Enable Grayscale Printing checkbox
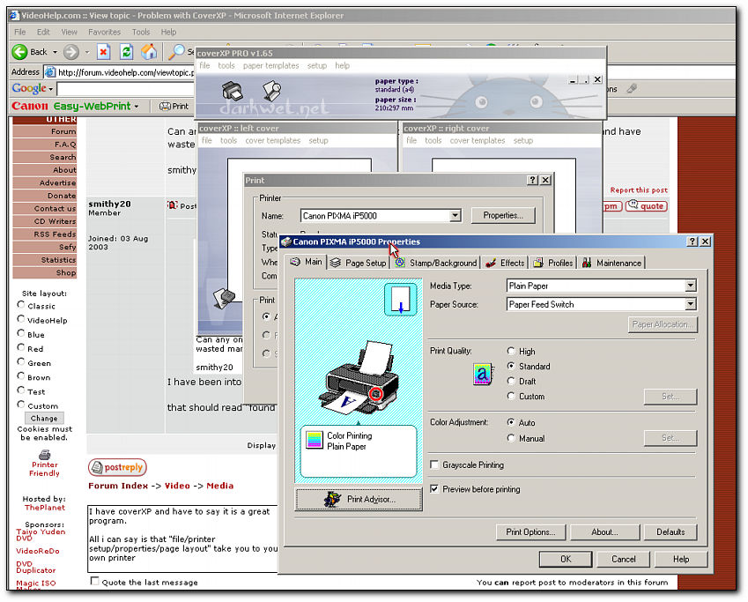 pyautogui.click(x=434, y=465)
